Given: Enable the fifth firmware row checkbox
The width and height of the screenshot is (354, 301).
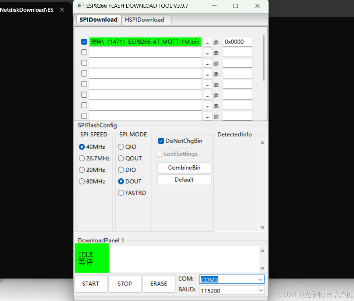Looking at the screenshot, I should tap(84, 84).
